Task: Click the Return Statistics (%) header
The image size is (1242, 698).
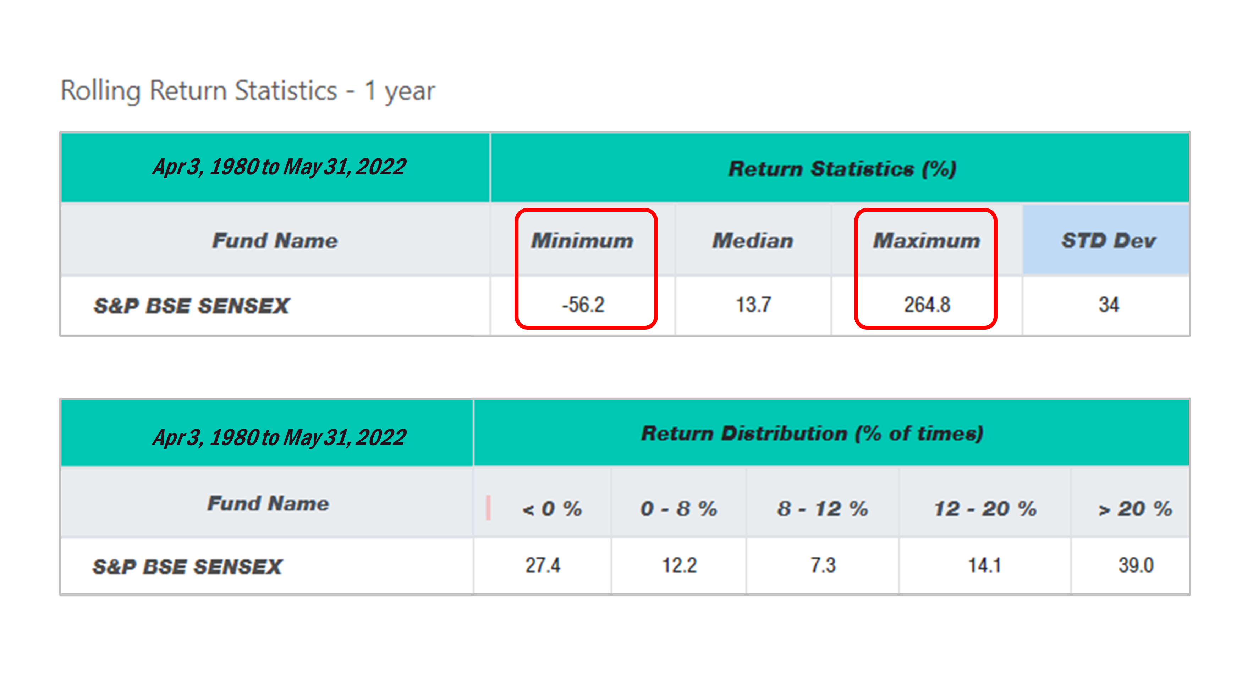Action: point(842,169)
